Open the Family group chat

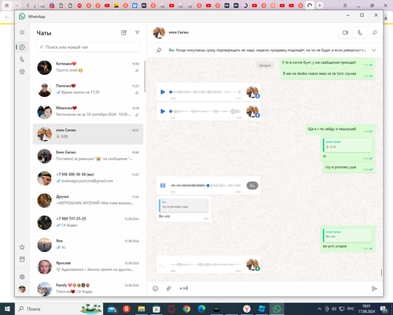[88, 288]
